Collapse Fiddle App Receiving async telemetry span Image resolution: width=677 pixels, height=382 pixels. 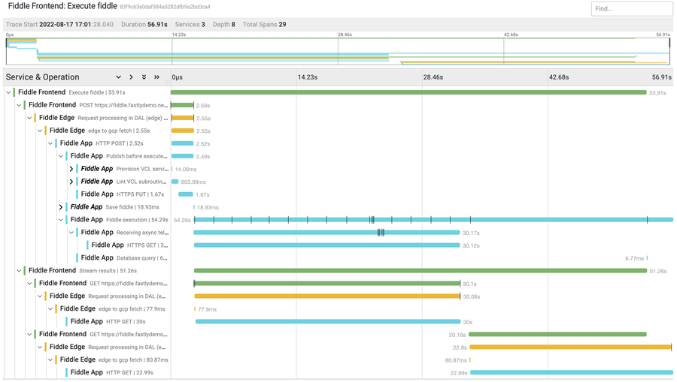point(71,233)
